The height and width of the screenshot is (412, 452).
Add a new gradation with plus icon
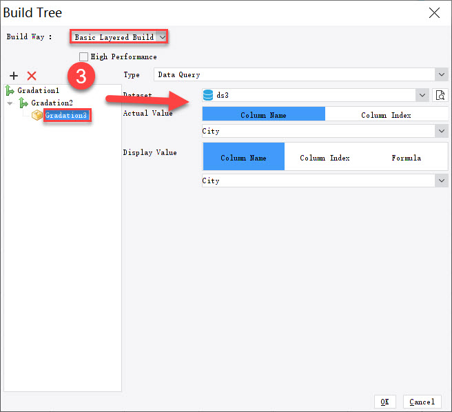14,76
